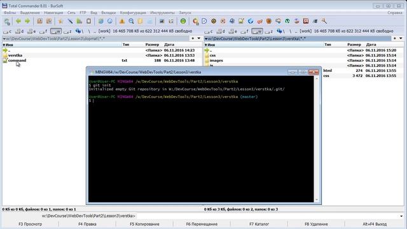Screen dimensions: 407x229
Task: Click the yellow sticky note icon
Action: [x=141, y=21]
